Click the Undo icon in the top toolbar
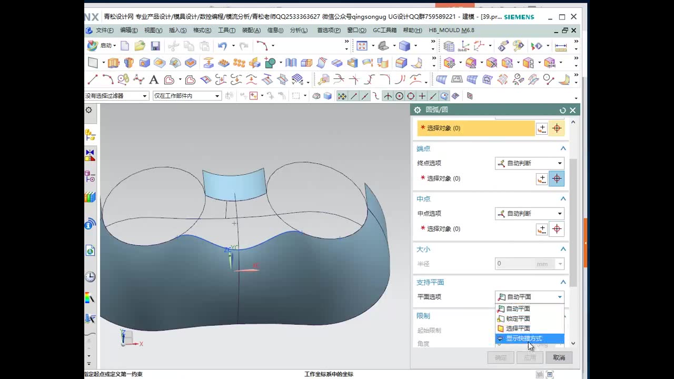The width and height of the screenshot is (674, 379). (x=222, y=46)
